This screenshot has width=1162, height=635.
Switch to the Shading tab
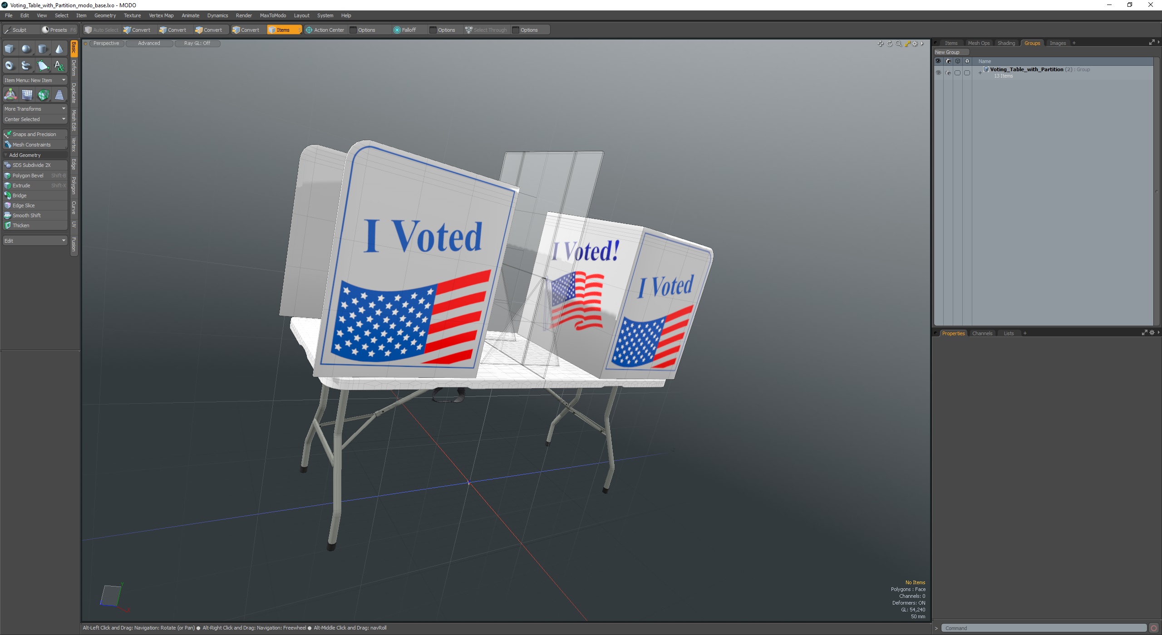(x=1006, y=43)
